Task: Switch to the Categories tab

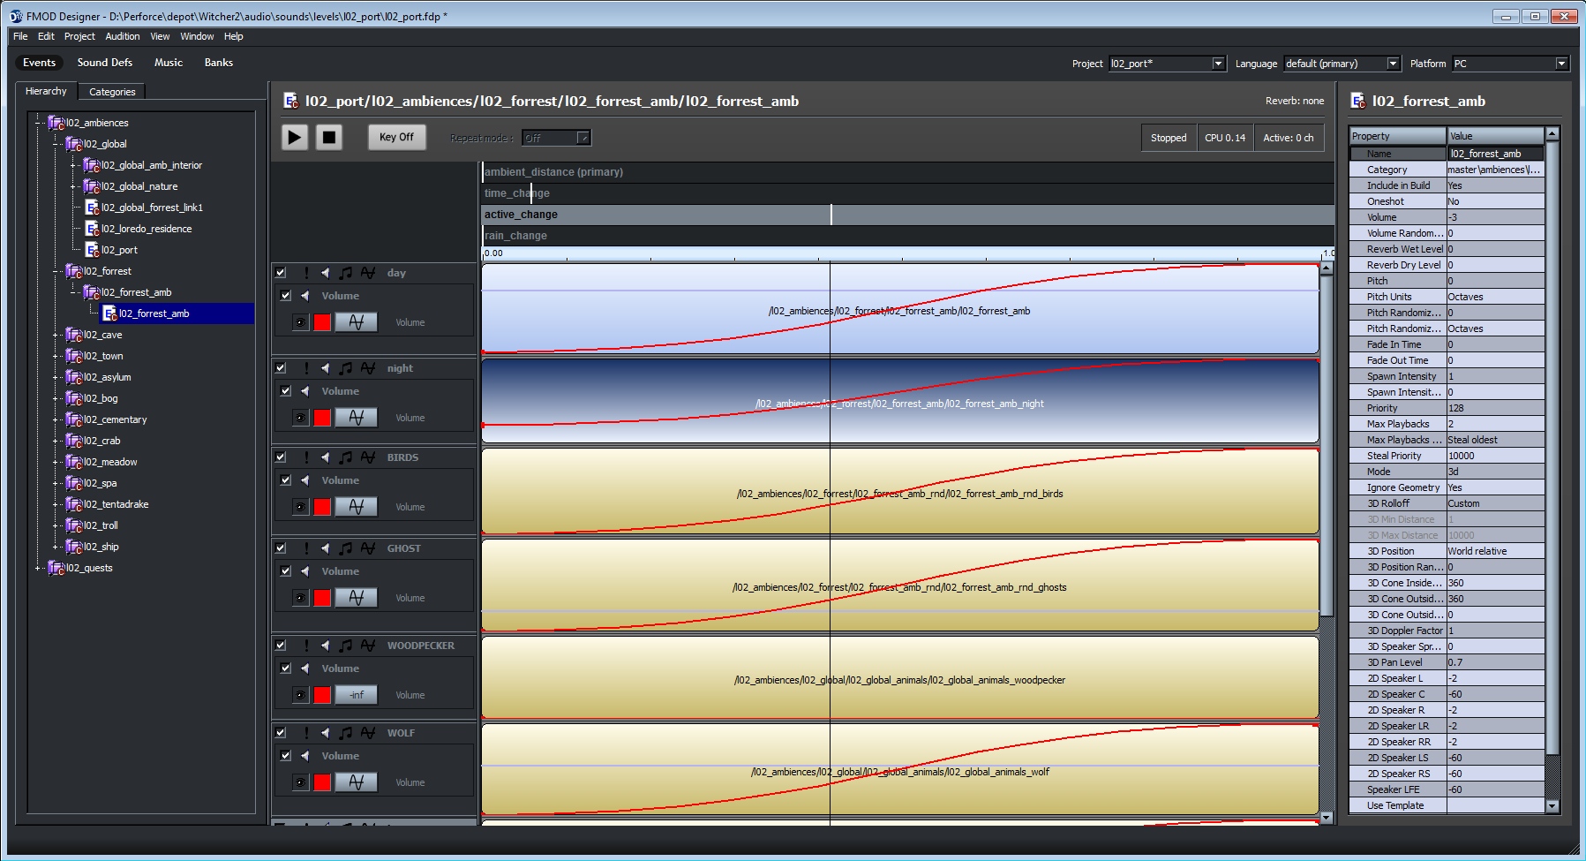Action: (112, 92)
